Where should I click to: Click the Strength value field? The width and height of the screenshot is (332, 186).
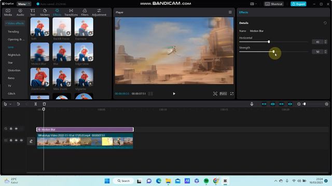click(x=317, y=52)
